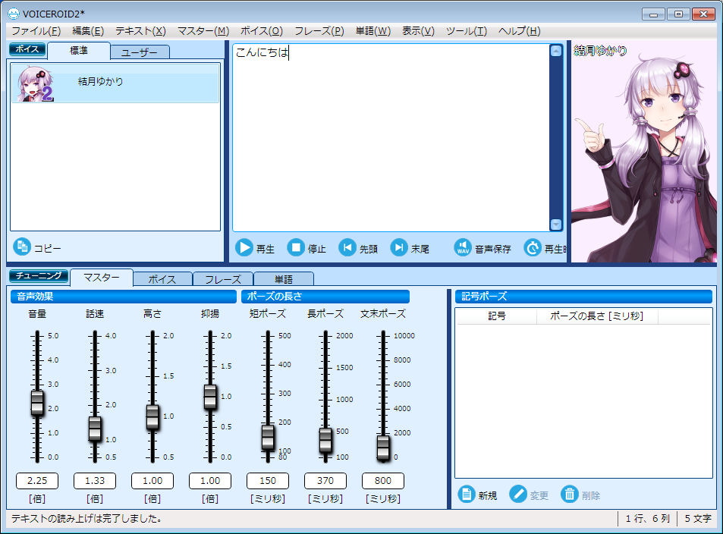Image resolution: width=723 pixels, height=534 pixels.
Task: Click the 音声効果 section header
Action: click(x=124, y=296)
